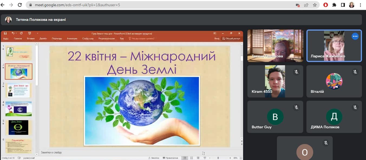Open the Анимация ribbon tab
Viewport: 366px width, 160px height.
click(72, 39)
